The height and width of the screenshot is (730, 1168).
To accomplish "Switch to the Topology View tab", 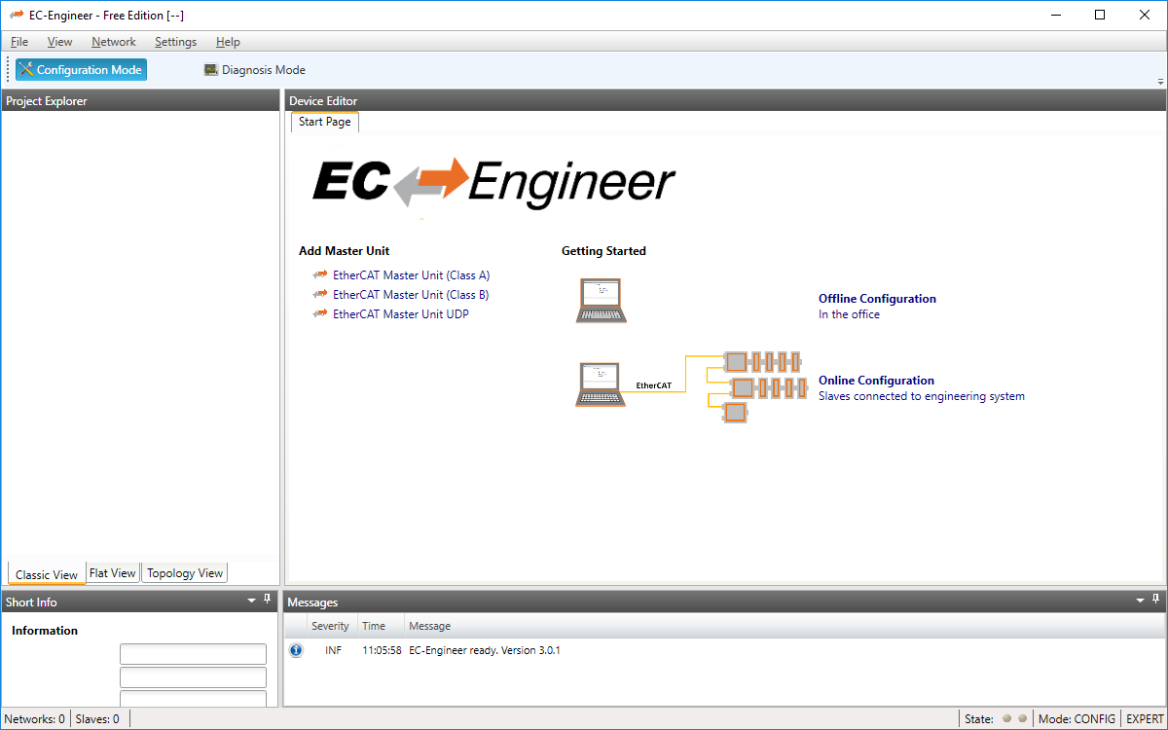I will [184, 572].
